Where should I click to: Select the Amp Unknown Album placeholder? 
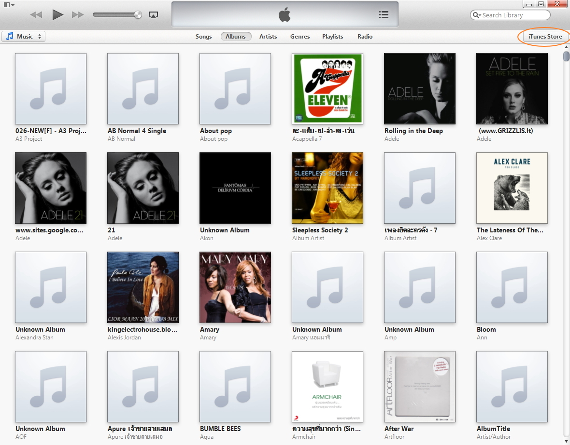point(420,287)
